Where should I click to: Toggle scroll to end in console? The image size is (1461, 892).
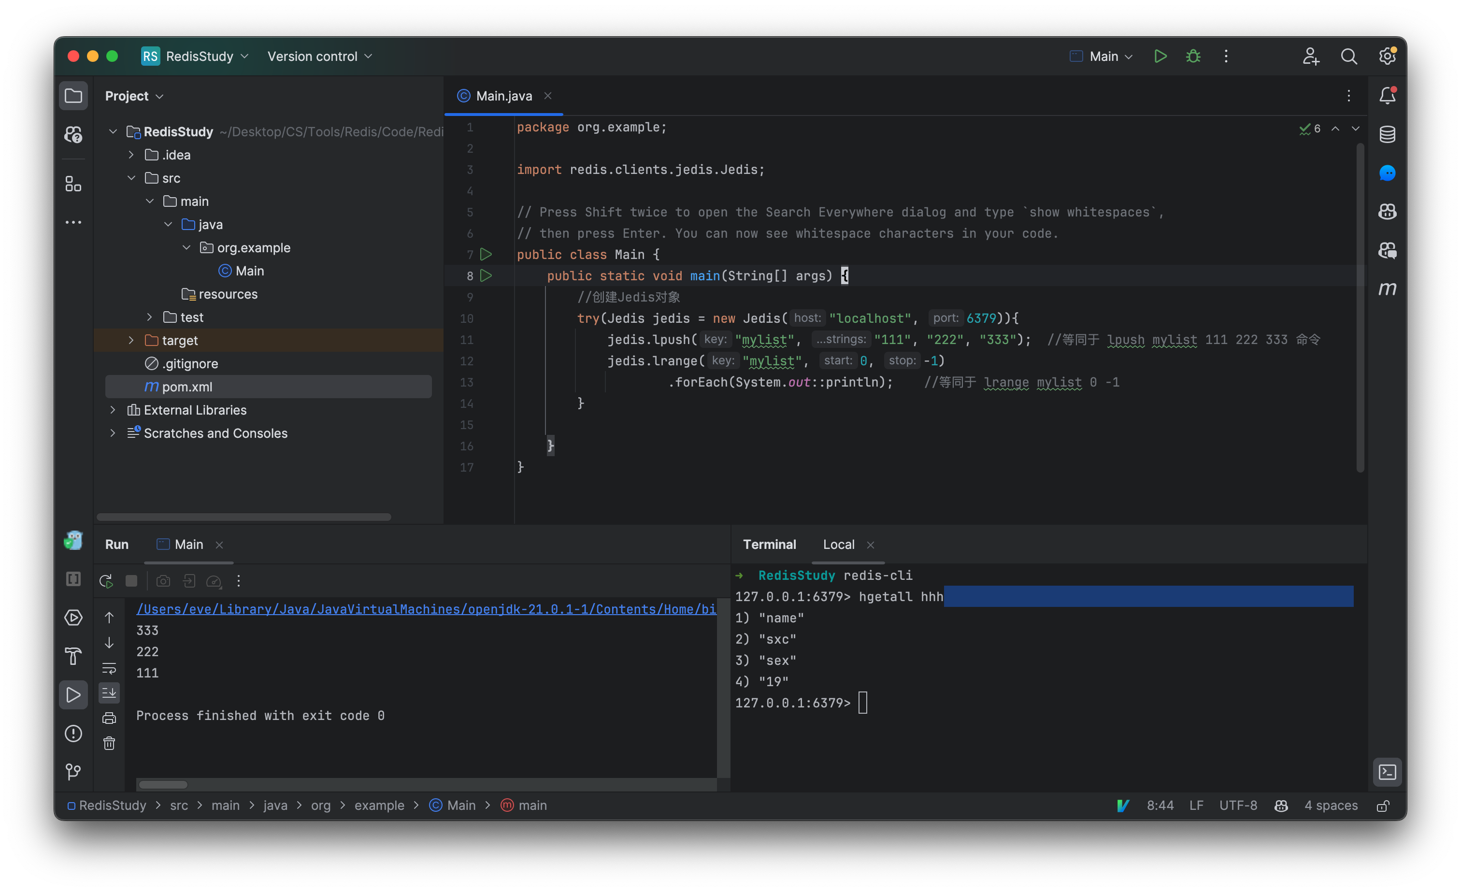point(109,693)
